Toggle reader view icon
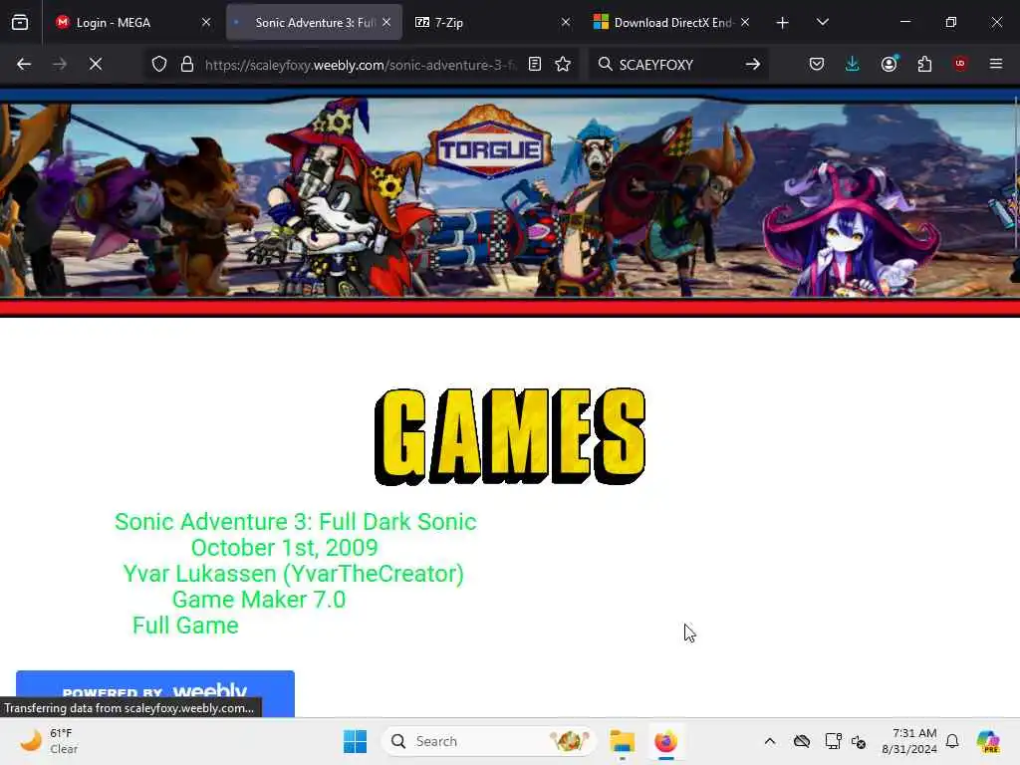This screenshot has width=1020, height=765. [535, 64]
